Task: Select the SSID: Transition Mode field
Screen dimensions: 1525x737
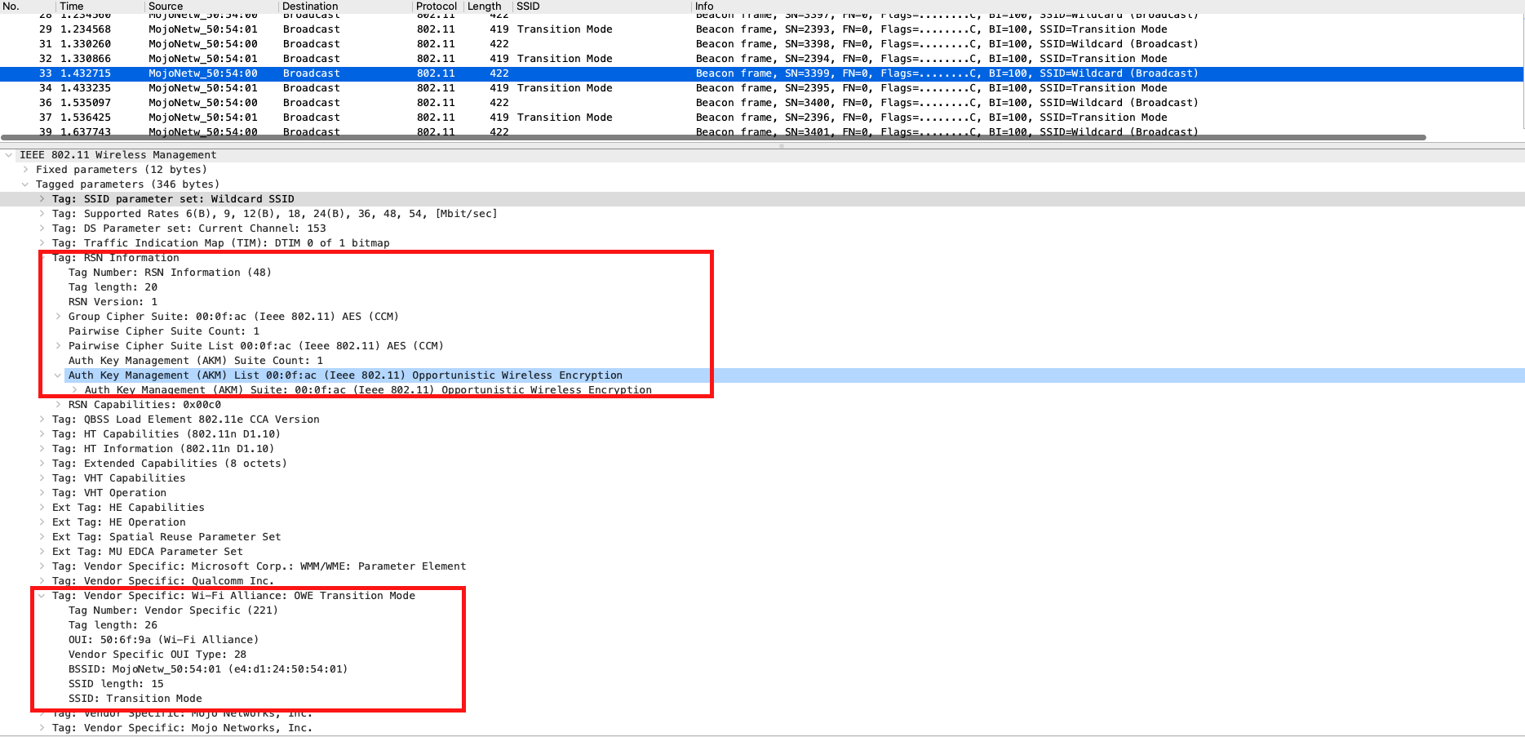Action: 135,698
